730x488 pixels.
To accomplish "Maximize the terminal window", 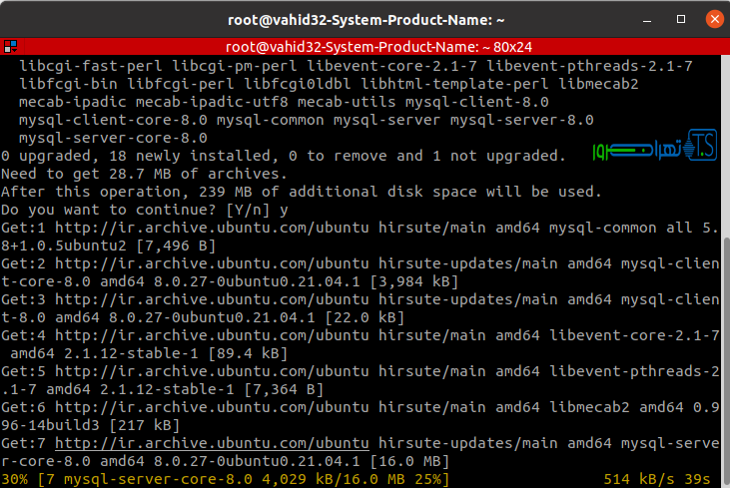I will pos(685,19).
